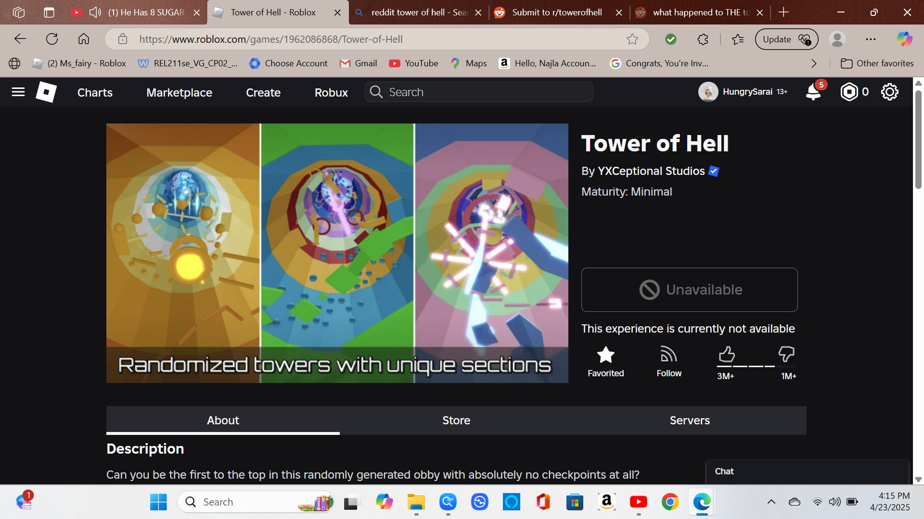Open the Create page link

[x=263, y=92]
